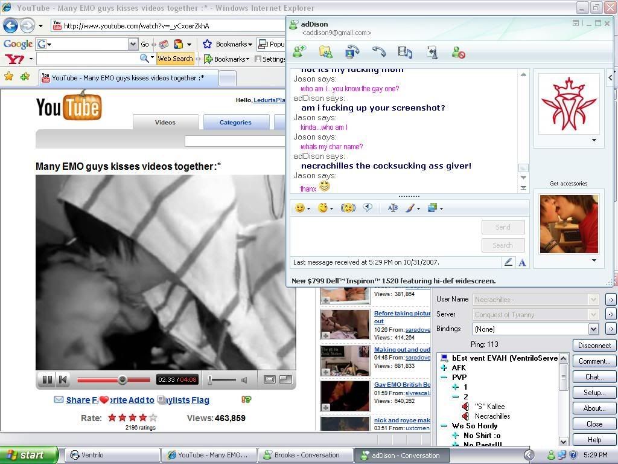The width and height of the screenshot is (618, 464).
Task: Click the IE Forward arrow button
Action: coord(27,26)
